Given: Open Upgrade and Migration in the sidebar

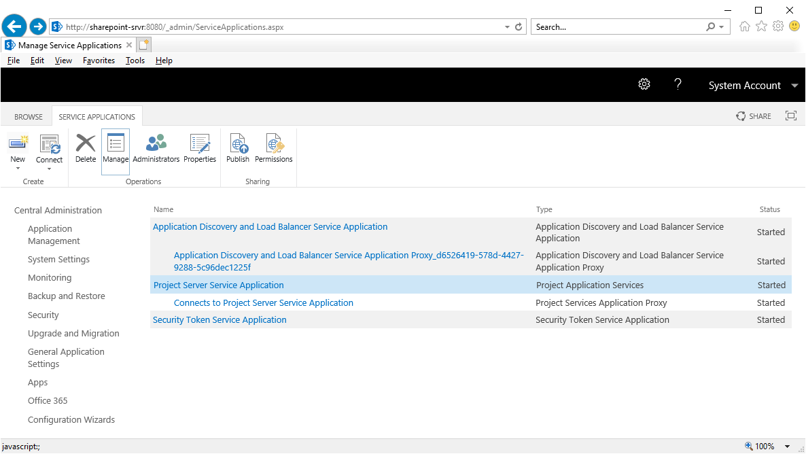Looking at the screenshot, I should [x=73, y=333].
